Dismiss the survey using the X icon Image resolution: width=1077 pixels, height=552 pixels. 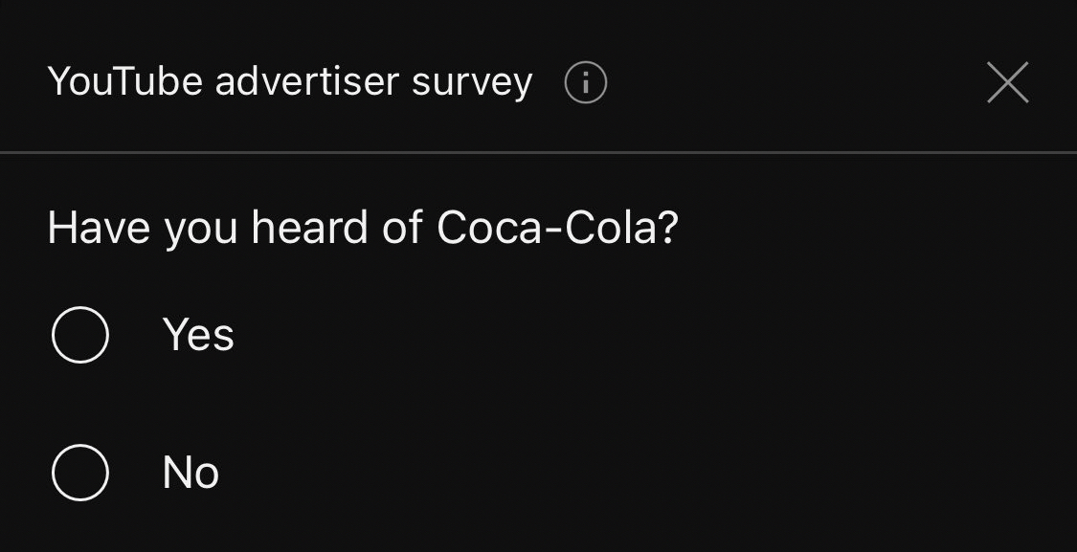pos(1007,83)
